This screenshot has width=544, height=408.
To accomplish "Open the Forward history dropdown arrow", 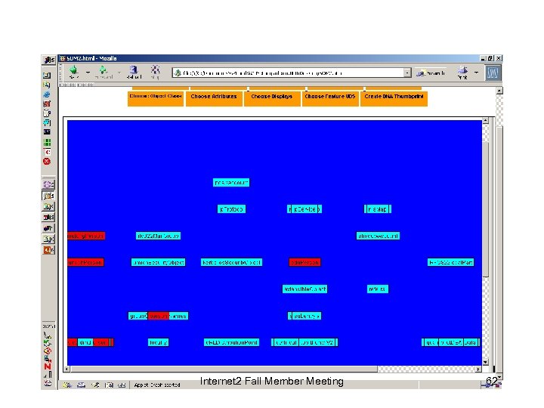I will tap(119, 73).
